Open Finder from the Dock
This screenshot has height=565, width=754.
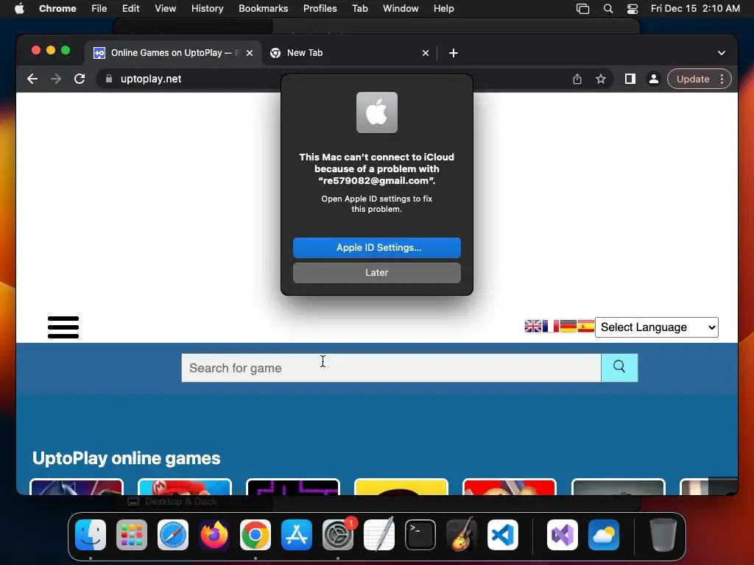coord(91,535)
